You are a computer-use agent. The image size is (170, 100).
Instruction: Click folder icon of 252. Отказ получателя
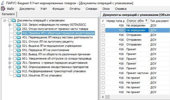(x=19, y=29)
